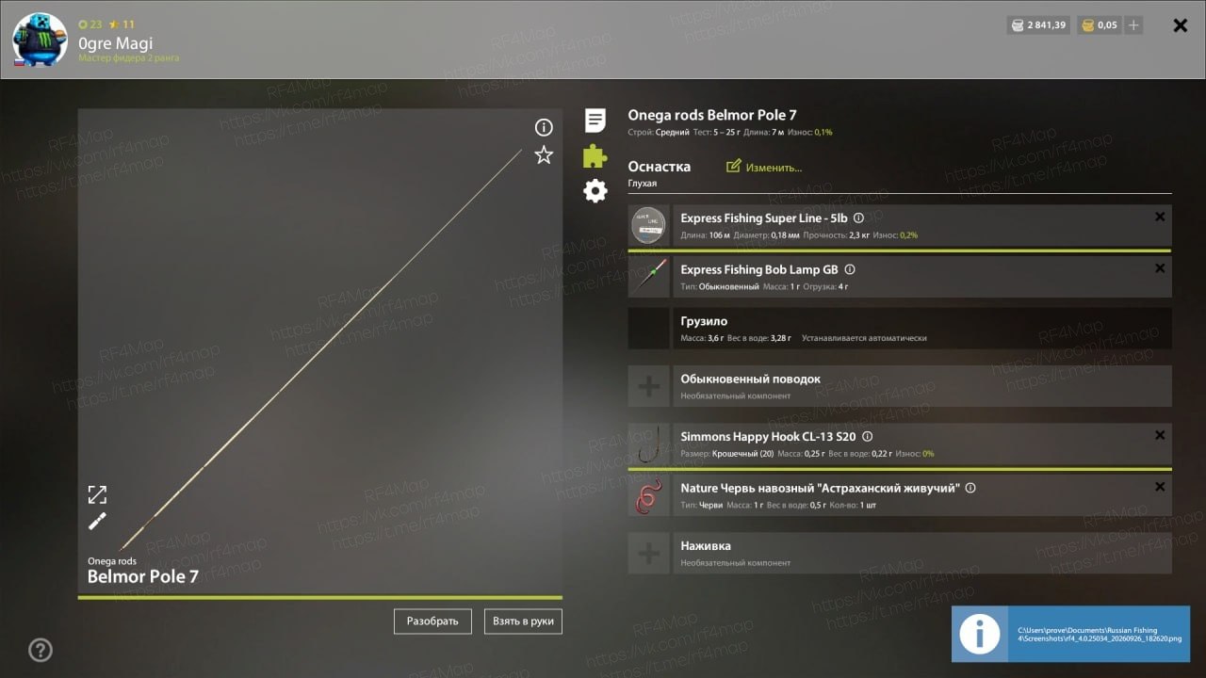Switch to the puzzle-piece rig tab
Screen dimensions: 1206x678
pos(595,155)
